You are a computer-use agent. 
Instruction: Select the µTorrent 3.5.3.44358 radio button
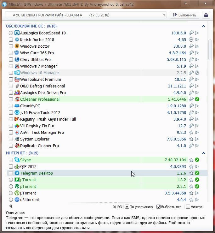click(11, 193)
